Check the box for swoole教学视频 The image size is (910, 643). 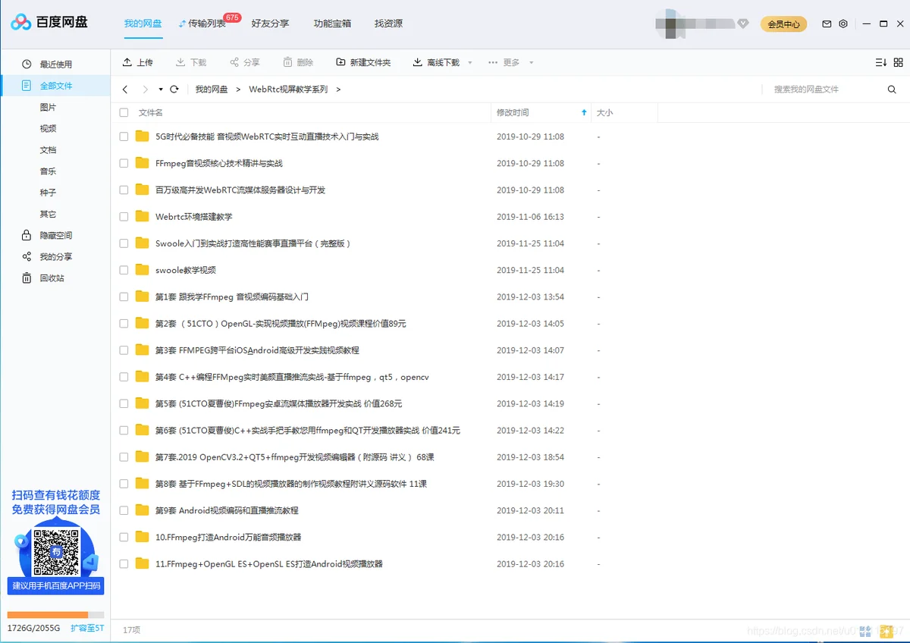(124, 270)
